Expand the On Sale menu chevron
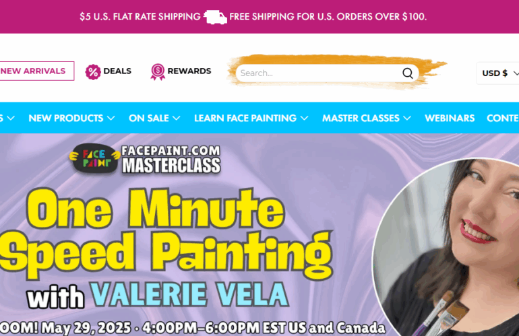Screen dimensions: 519x336 (177, 118)
